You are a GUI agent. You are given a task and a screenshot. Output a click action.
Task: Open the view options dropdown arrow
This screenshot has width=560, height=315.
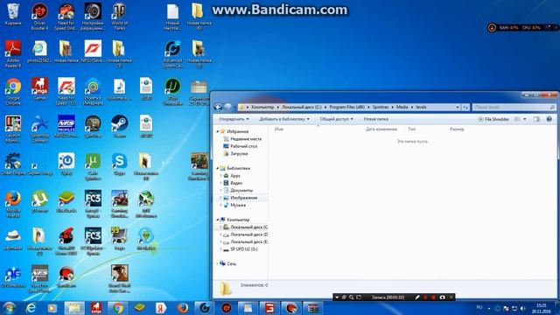525,119
